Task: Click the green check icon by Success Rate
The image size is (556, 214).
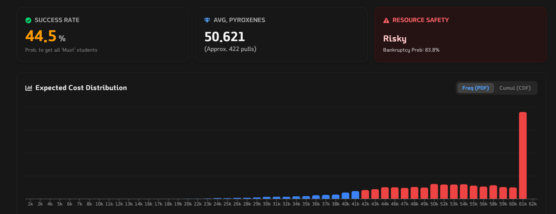Action: [x=29, y=20]
